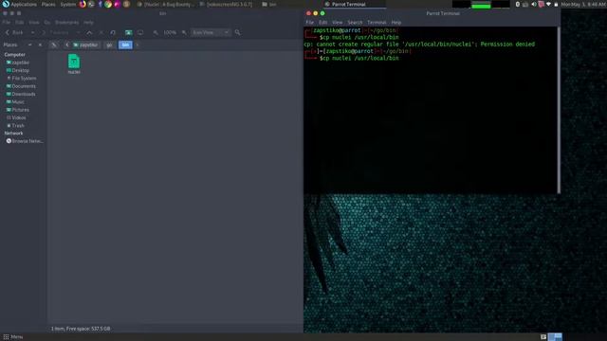This screenshot has width=607, height=341.
Task: Open back history dropdown arrow
Action: point(32,33)
